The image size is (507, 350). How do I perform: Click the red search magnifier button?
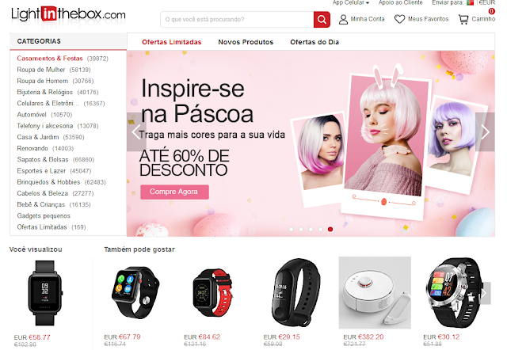[322, 19]
